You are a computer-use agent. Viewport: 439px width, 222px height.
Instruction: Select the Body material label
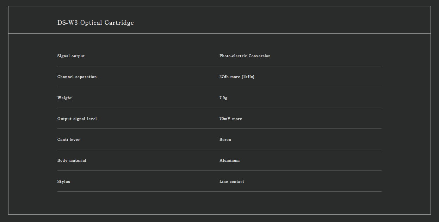tap(72, 160)
